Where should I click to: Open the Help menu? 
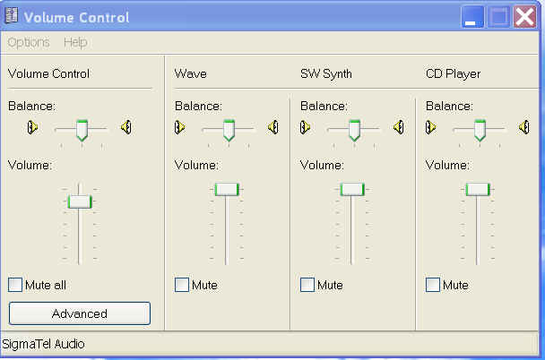tap(75, 42)
